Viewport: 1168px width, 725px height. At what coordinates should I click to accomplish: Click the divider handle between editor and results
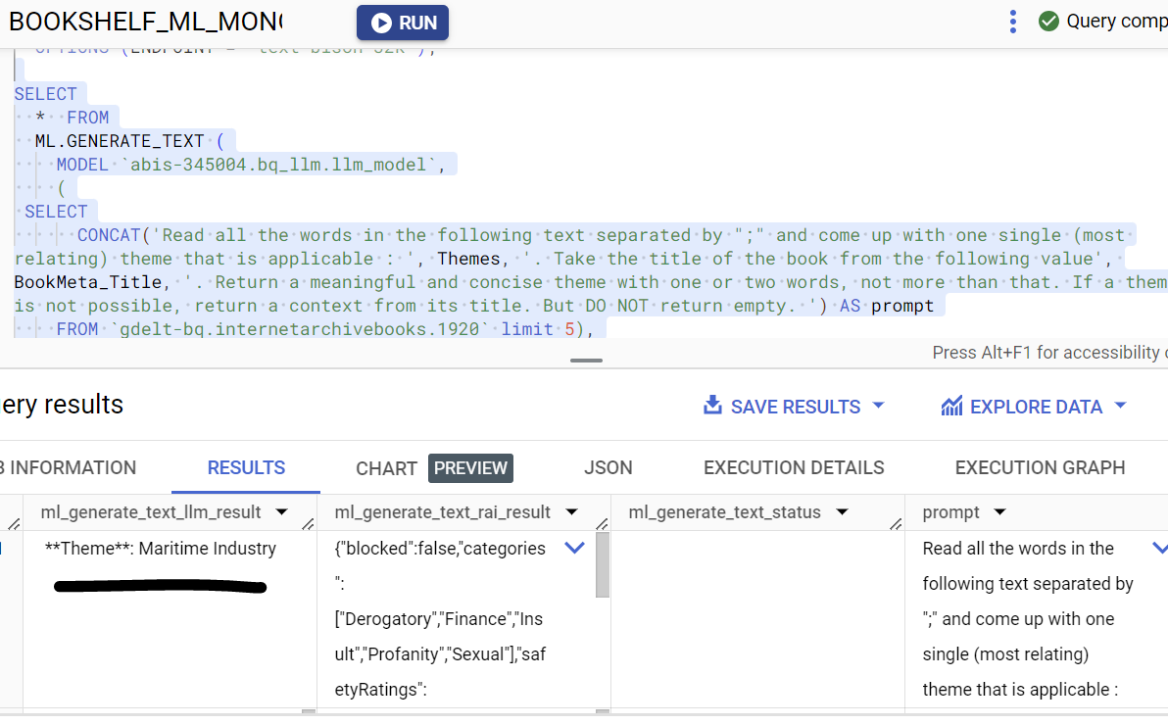586,361
